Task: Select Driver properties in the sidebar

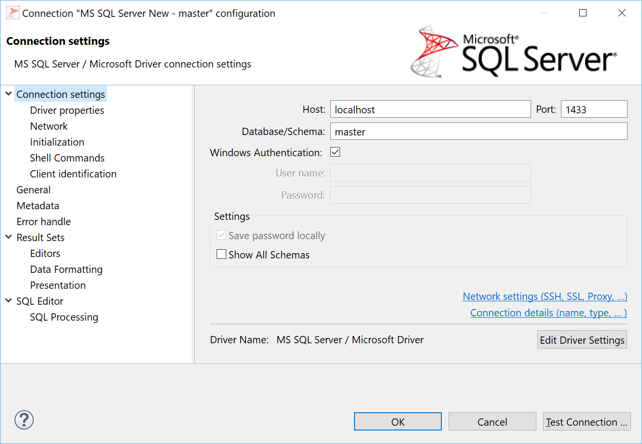Action: tap(67, 110)
